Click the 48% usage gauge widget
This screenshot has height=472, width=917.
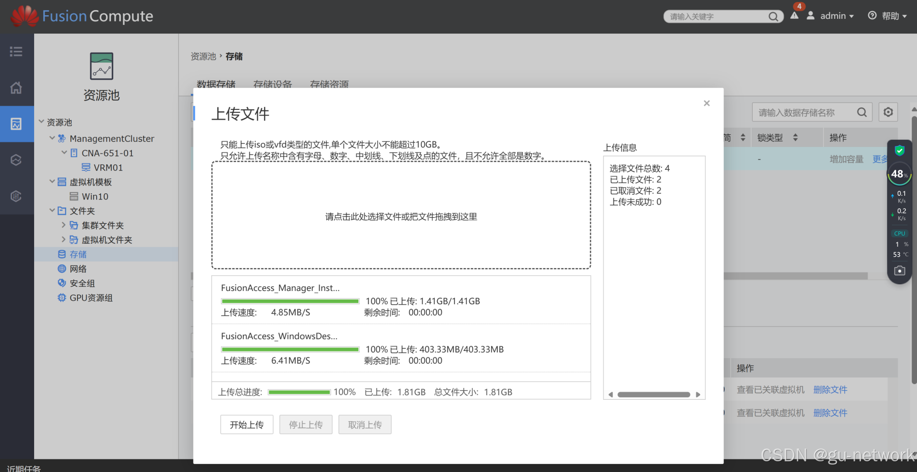click(899, 174)
